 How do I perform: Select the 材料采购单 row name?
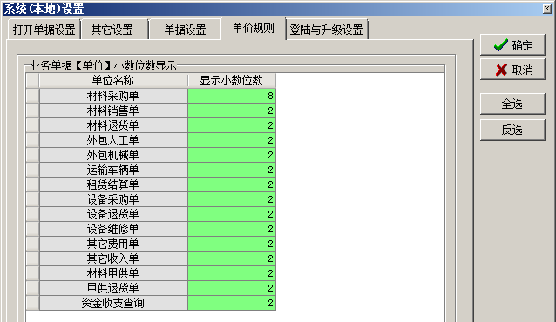coord(113,96)
